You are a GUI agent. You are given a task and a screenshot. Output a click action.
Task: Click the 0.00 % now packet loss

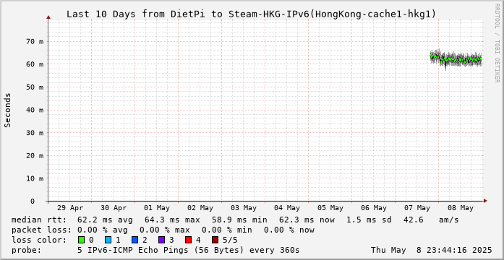click(289, 230)
